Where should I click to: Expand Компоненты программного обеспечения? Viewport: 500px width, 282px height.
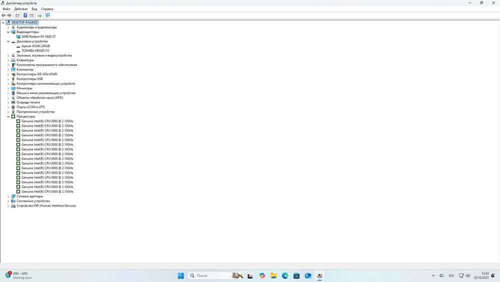(x=8, y=65)
